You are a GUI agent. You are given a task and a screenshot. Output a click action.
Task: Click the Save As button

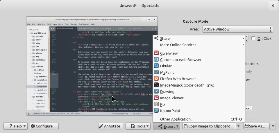pyautogui.click(x=255, y=126)
